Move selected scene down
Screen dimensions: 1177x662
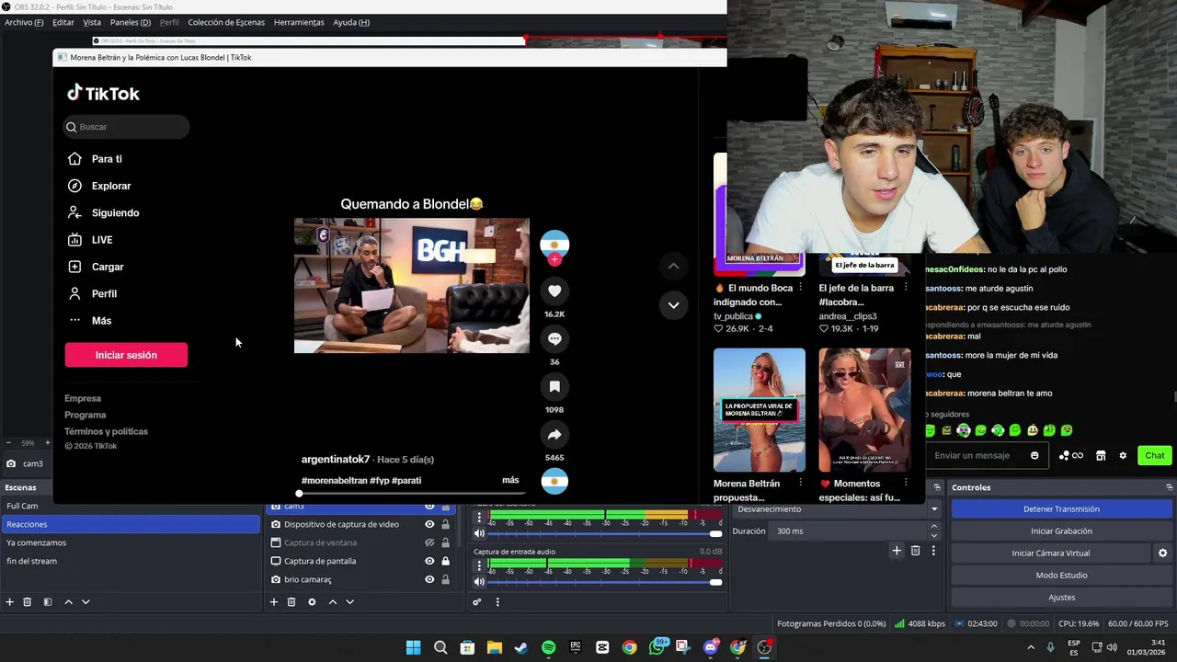[86, 602]
